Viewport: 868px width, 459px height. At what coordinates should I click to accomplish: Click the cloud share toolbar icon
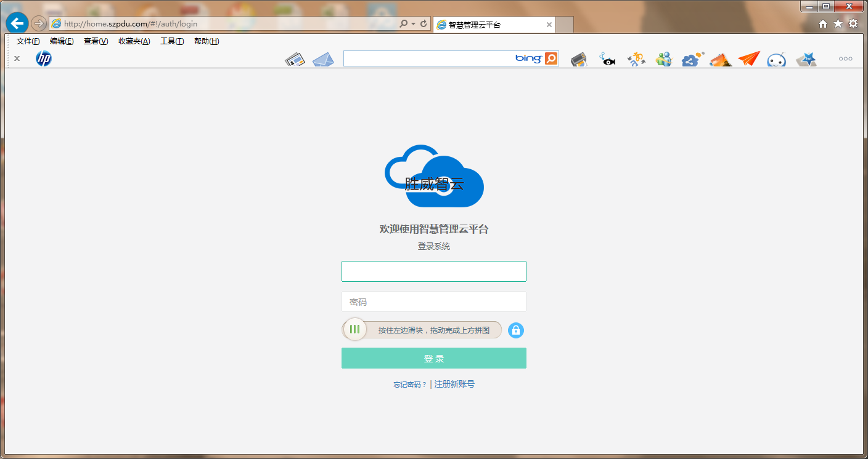click(693, 60)
